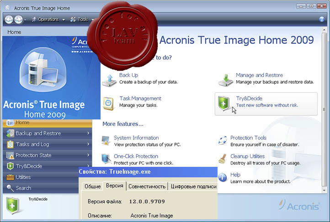
Task: Click file version value 12.0.0.9709
Action: (147, 201)
